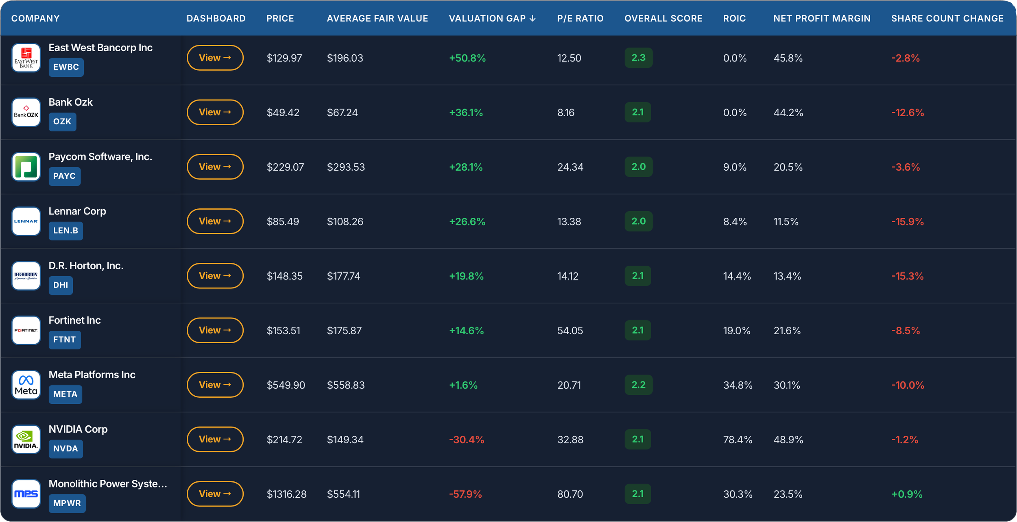Image resolution: width=1017 pixels, height=522 pixels.
Task: Sort by Share Count Change header
Action: click(947, 18)
